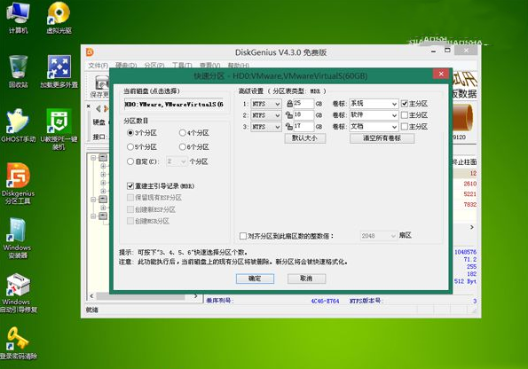The height and width of the screenshot is (369, 528).
Task: Select the bottom disk icon in DiskGenius tree
Action: pos(103,216)
